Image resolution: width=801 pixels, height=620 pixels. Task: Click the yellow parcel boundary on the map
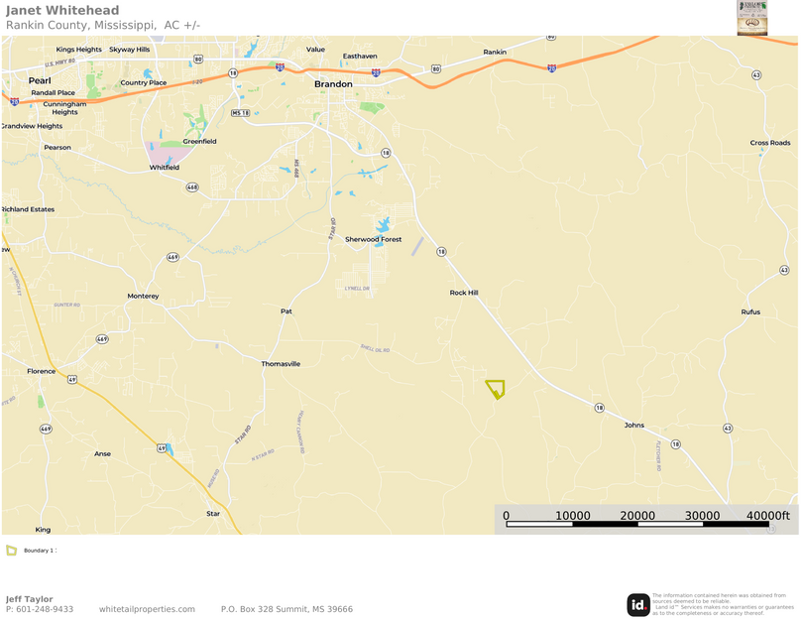(x=496, y=389)
